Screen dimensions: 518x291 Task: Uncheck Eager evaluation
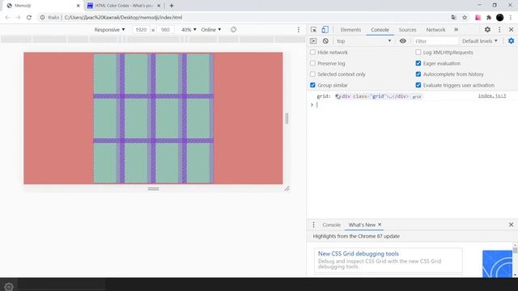[418, 63]
